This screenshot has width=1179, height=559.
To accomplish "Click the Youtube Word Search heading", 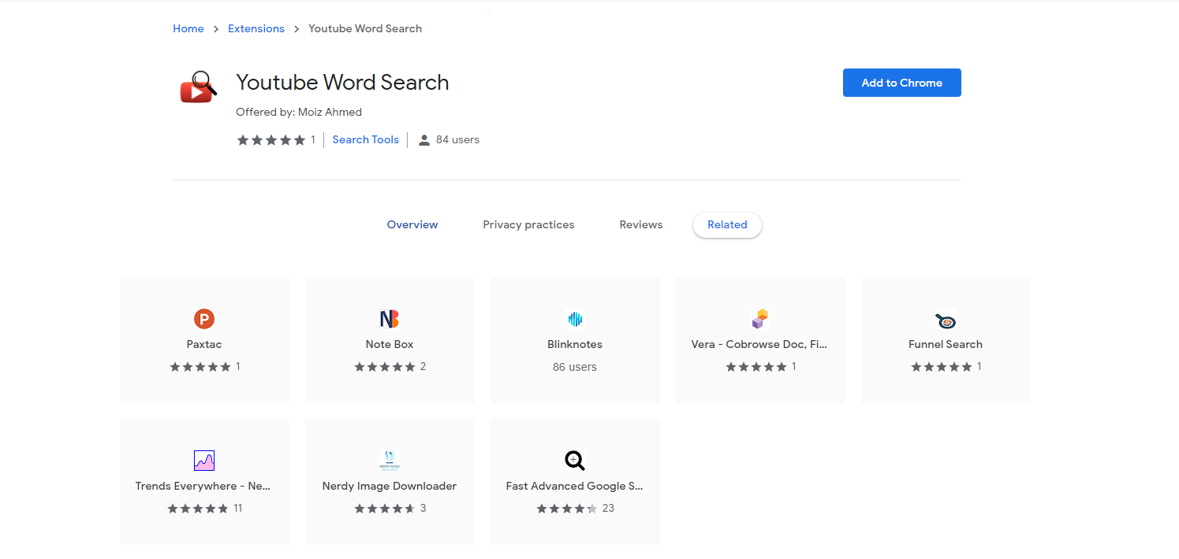I will click(x=342, y=83).
